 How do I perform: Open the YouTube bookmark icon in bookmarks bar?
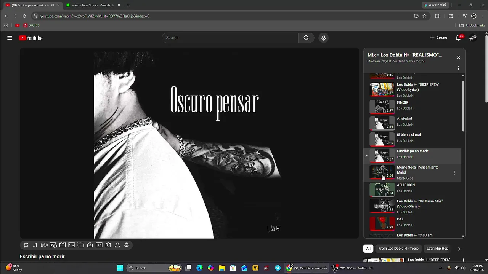tap(17, 25)
